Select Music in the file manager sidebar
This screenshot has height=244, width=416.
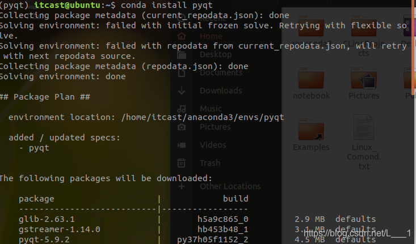(x=211, y=109)
